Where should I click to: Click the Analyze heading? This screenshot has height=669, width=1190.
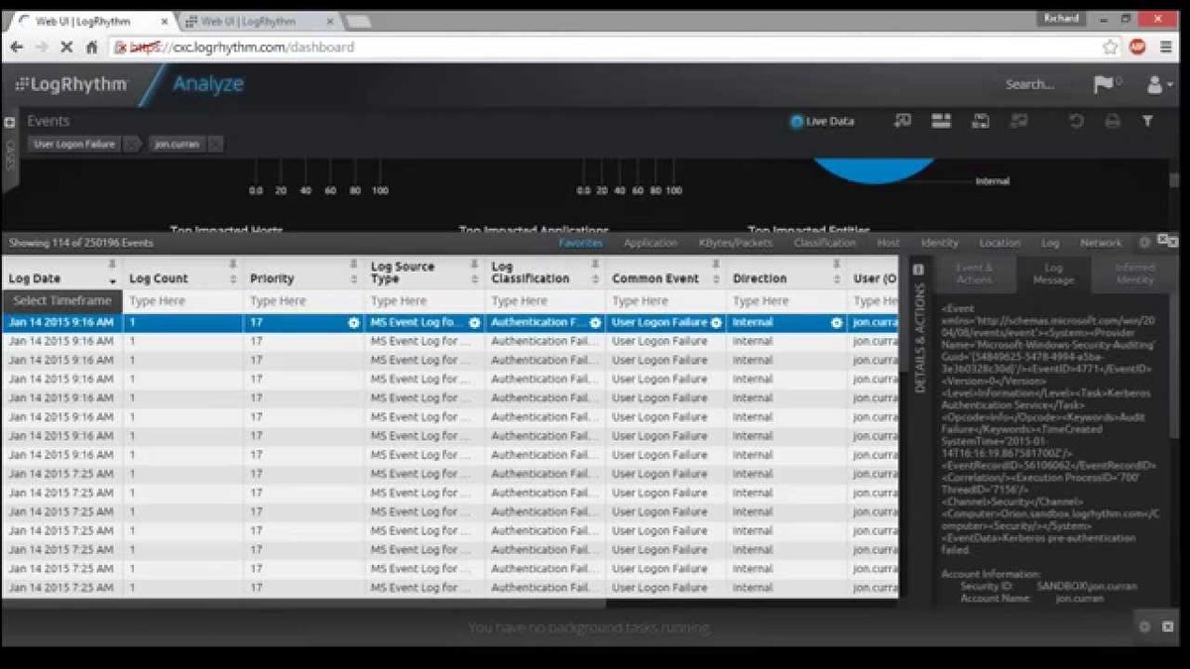[207, 84]
